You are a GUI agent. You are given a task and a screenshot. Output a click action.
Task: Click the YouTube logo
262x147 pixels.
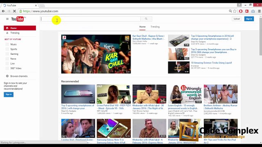18,19
